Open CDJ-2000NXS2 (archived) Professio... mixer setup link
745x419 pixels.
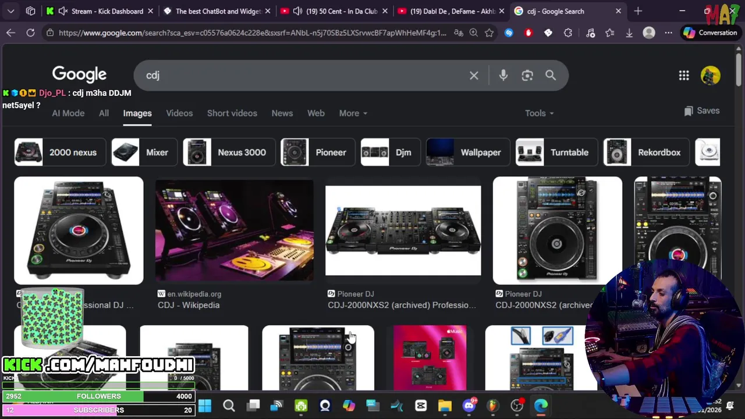click(x=402, y=306)
